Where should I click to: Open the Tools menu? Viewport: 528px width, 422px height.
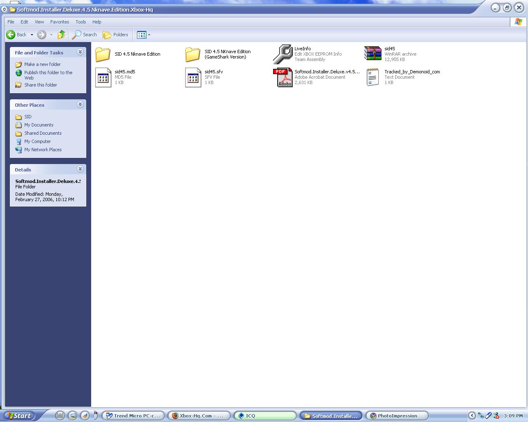[80, 22]
